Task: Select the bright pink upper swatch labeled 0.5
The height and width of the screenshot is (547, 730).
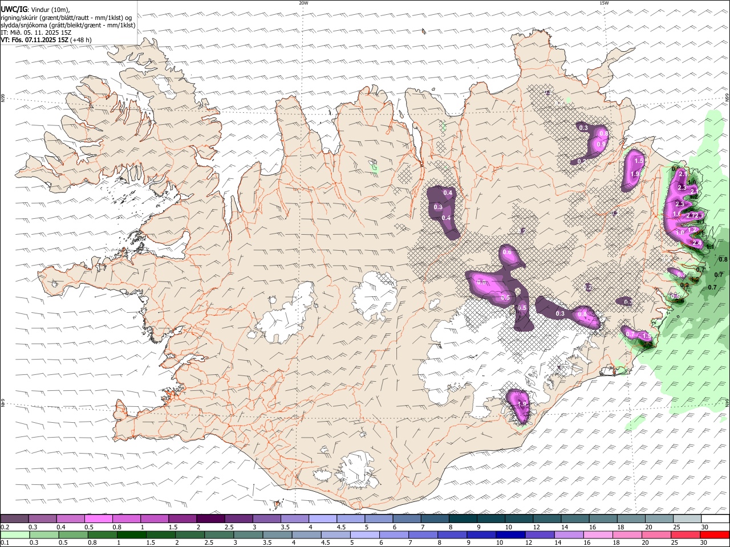Action: pos(98,519)
